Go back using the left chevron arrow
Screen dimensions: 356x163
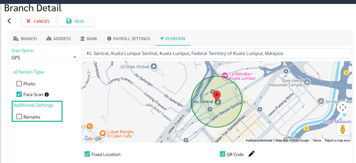coord(9,21)
